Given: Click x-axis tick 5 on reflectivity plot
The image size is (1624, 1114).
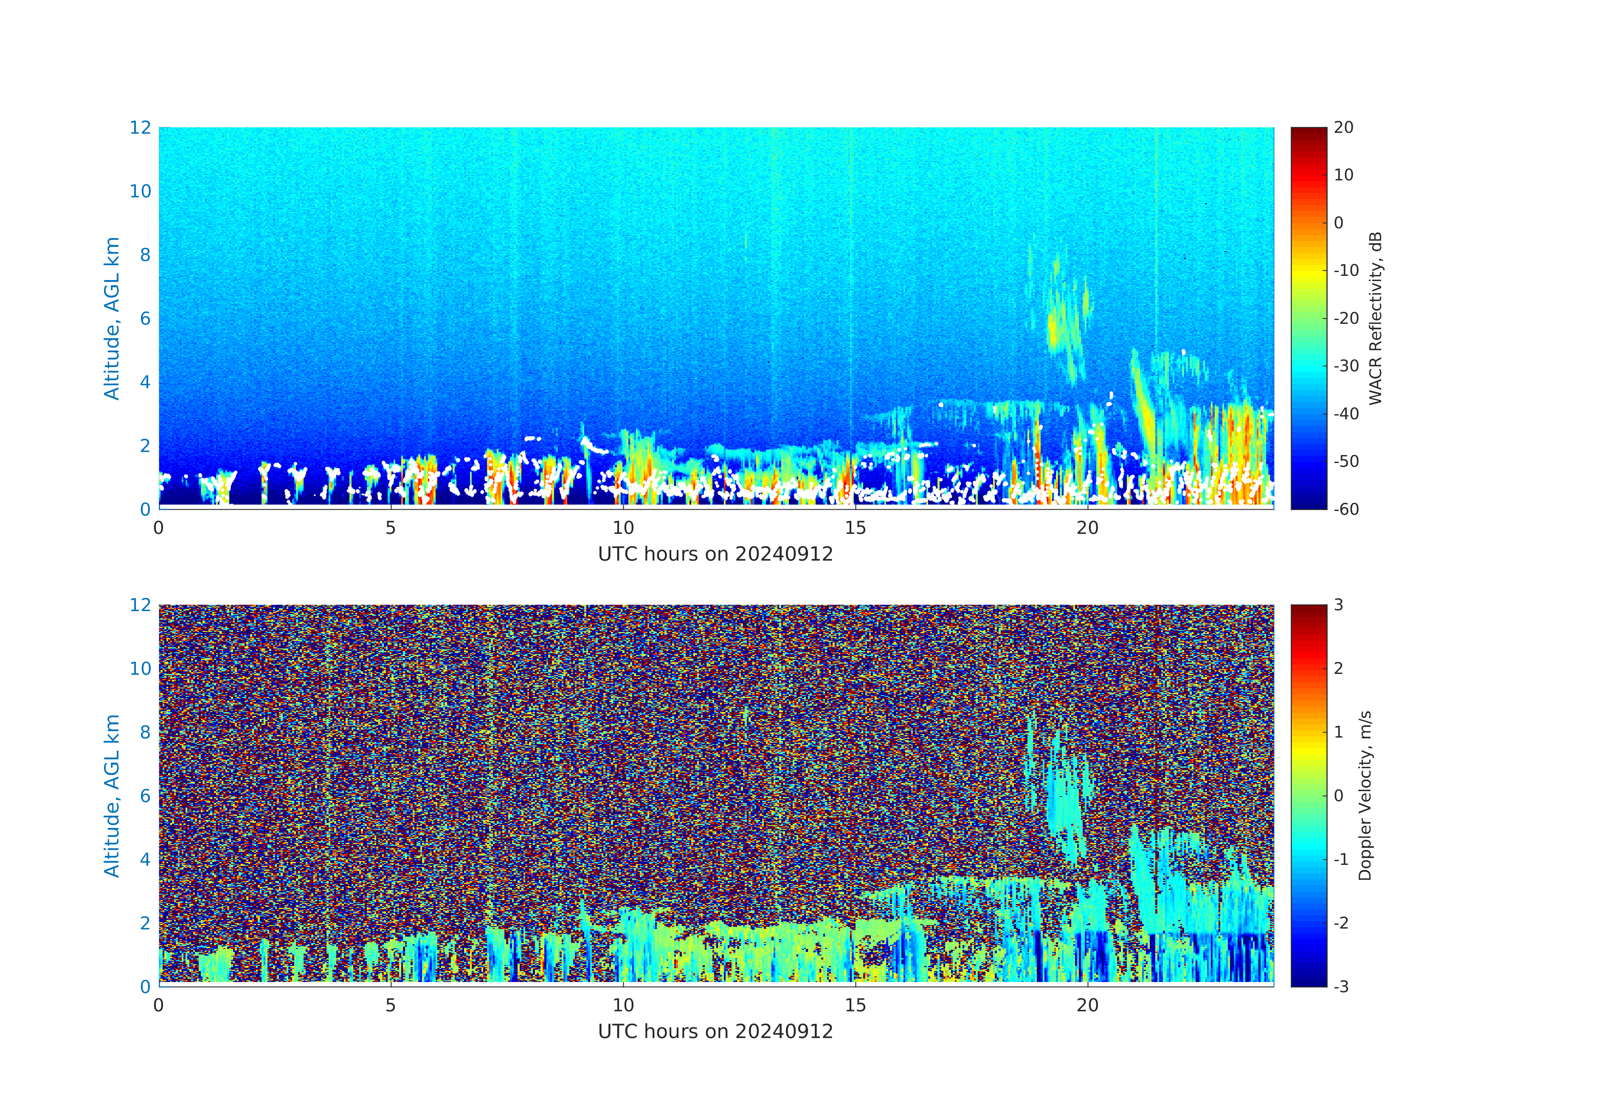Looking at the screenshot, I should point(391,528).
